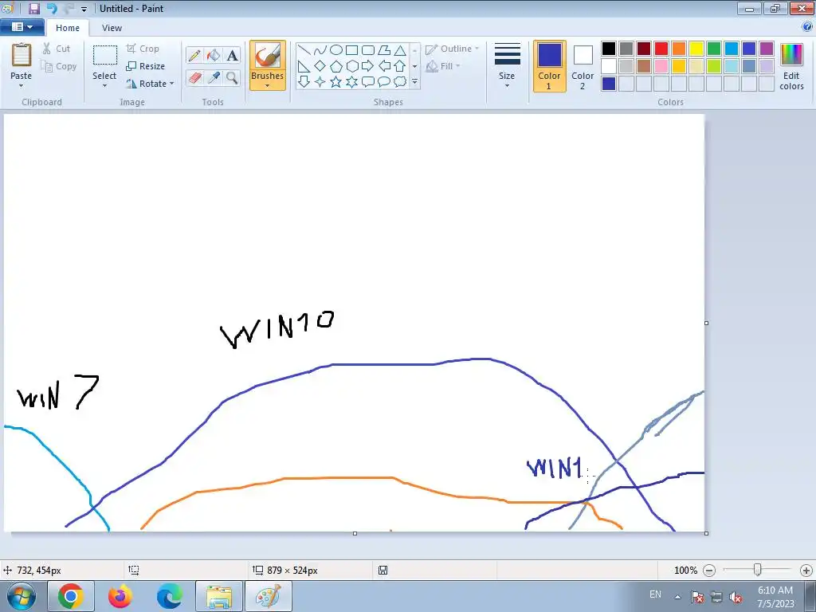The image size is (816, 612).
Task: Click the Undo icon in title bar
Action: click(52, 8)
